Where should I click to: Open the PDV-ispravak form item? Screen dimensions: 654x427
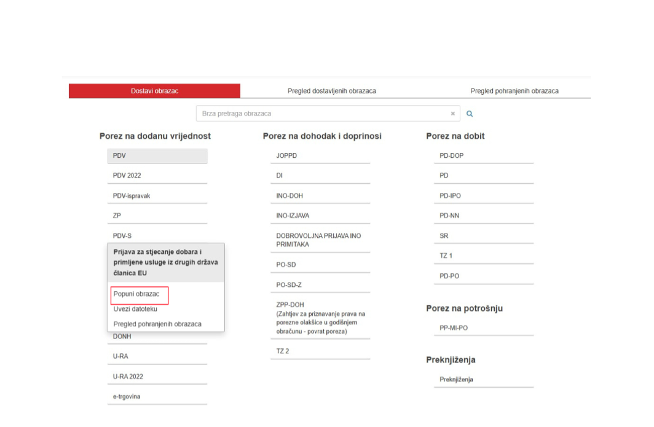(x=157, y=196)
